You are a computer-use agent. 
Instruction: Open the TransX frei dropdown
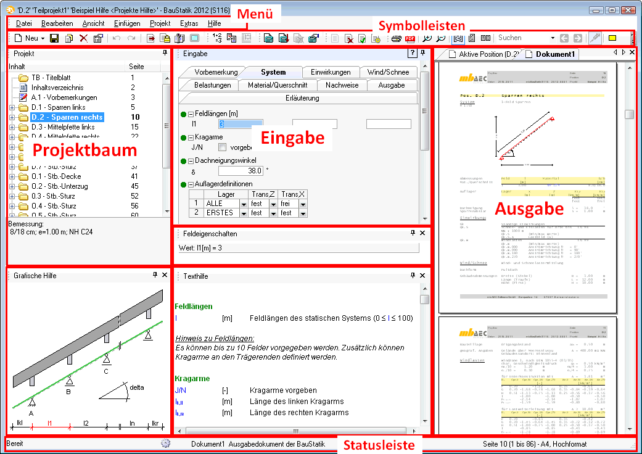point(303,204)
